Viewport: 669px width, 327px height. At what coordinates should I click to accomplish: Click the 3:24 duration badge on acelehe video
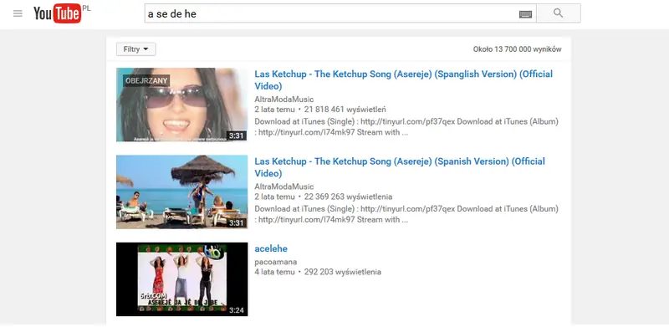(236, 310)
